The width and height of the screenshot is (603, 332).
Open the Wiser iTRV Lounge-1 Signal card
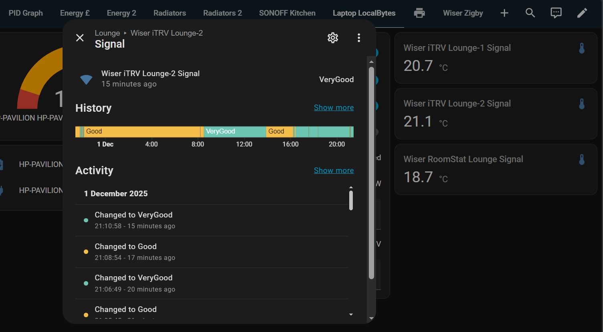coord(496,58)
